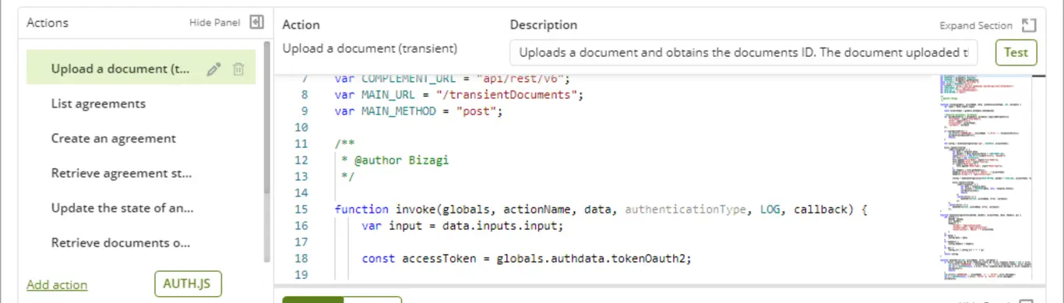
Task: Click the Hide Panel icon
Action: tap(256, 23)
